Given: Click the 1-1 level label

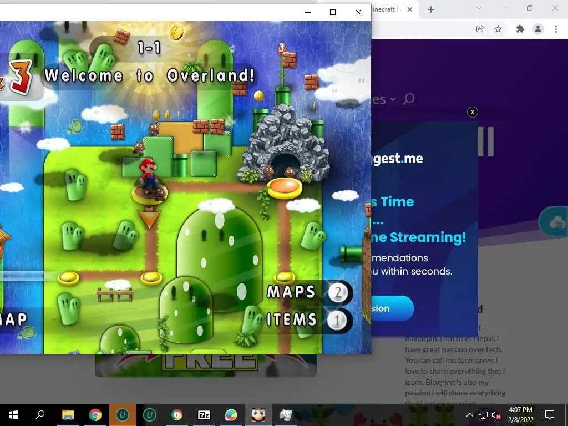Looking at the screenshot, I should pyautogui.click(x=149, y=48).
